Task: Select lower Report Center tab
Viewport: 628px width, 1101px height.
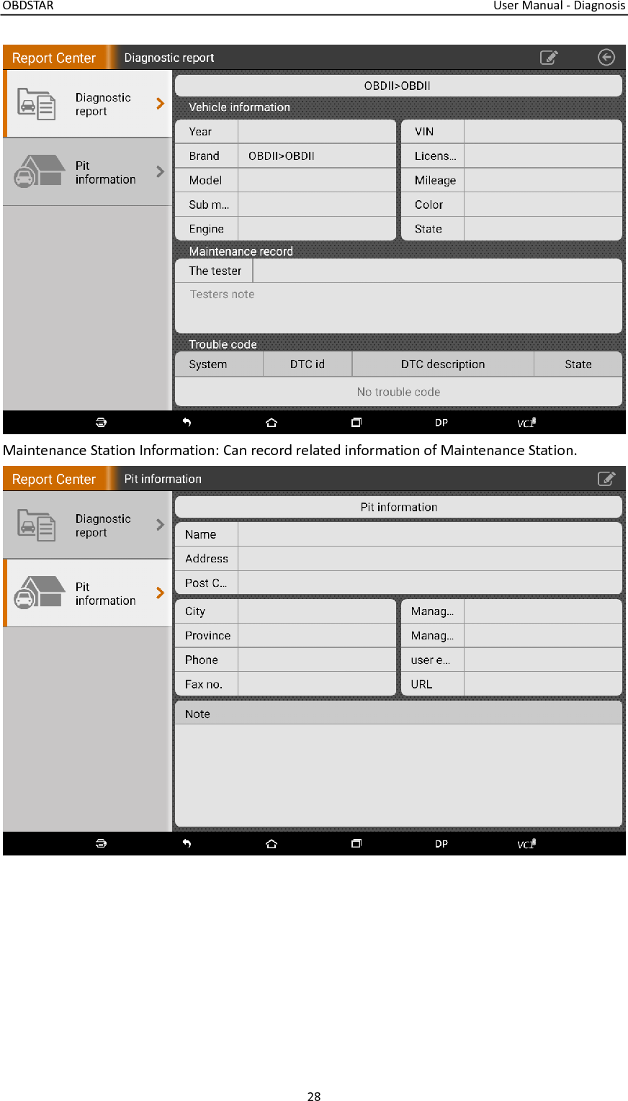Action: [x=55, y=479]
